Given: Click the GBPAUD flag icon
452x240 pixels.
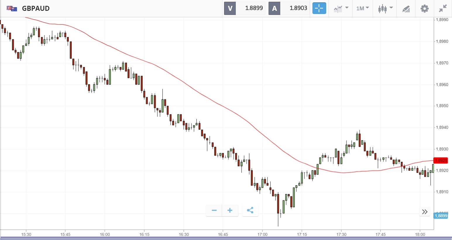Looking at the screenshot, I should click(x=12, y=8).
